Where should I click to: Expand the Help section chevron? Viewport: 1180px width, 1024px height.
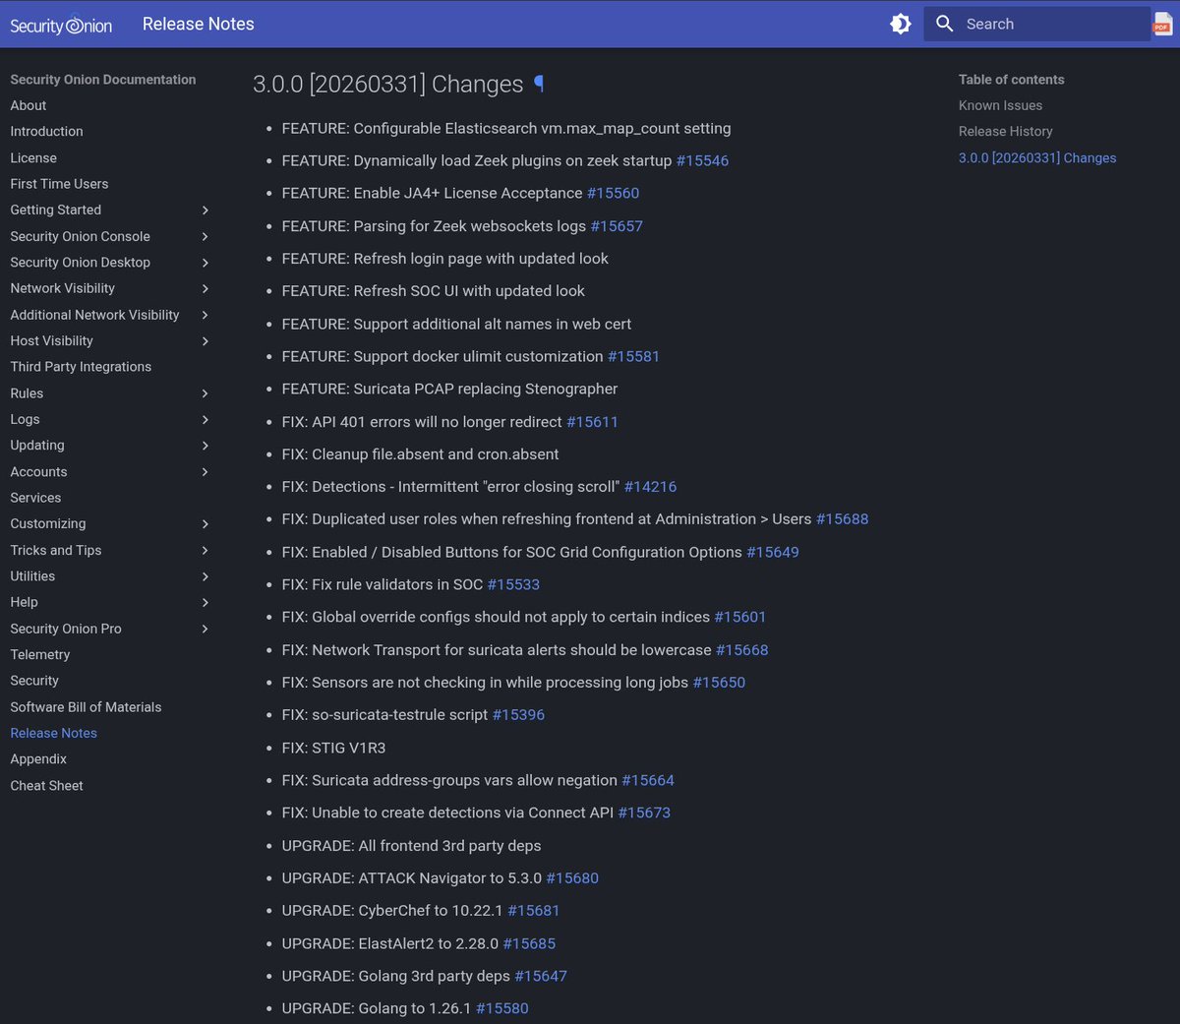[205, 602]
